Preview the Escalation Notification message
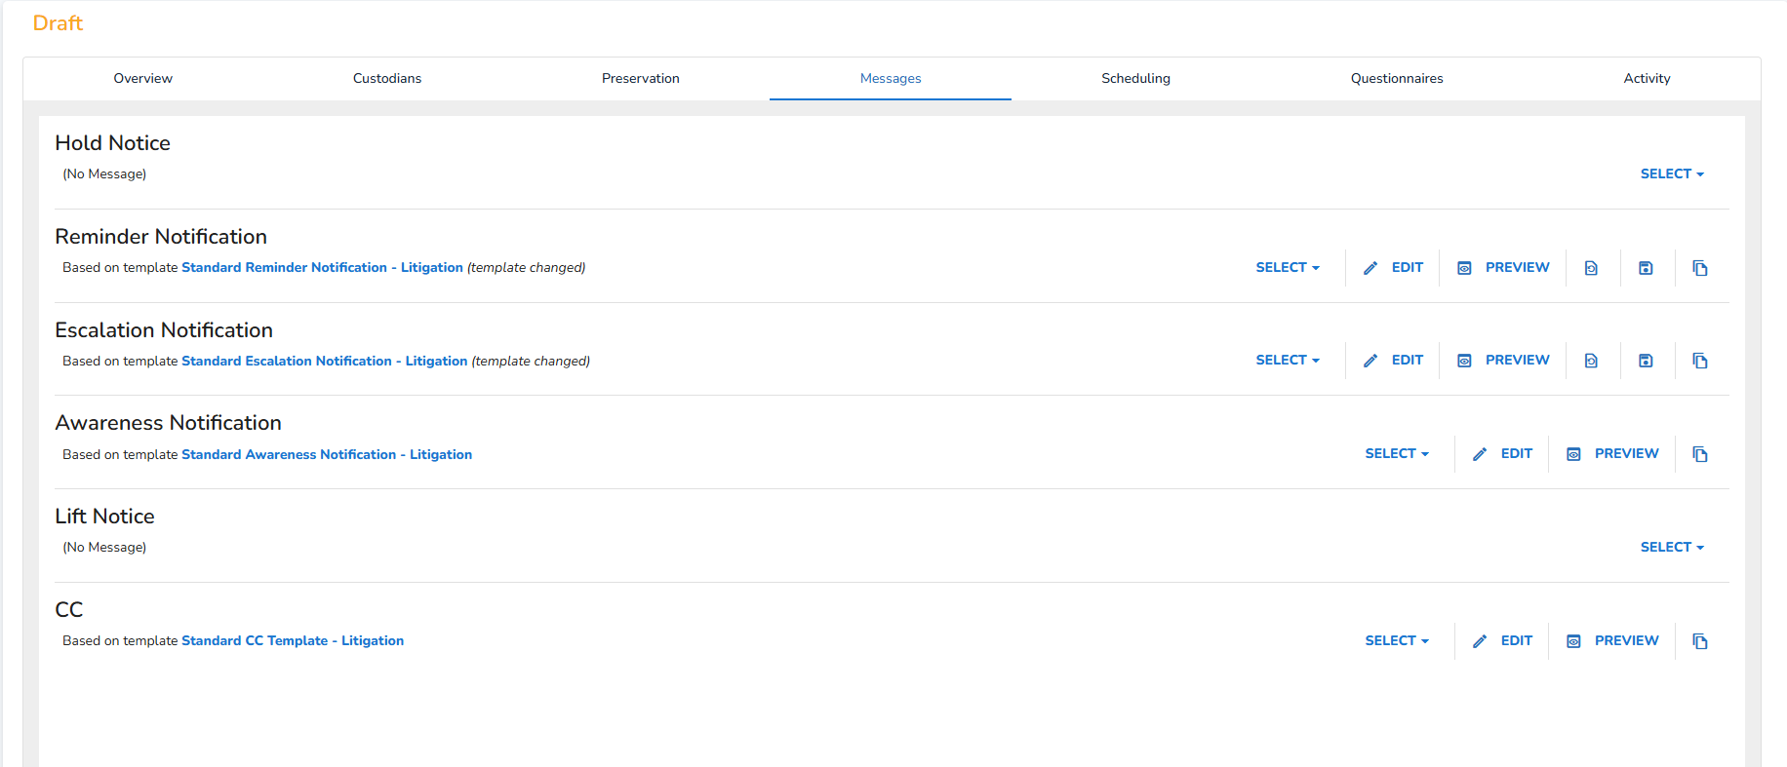This screenshot has width=1787, height=767. pos(1503,361)
